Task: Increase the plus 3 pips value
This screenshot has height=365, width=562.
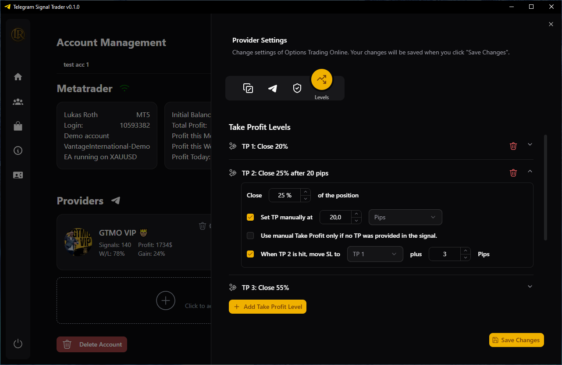Action: [466, 251]
